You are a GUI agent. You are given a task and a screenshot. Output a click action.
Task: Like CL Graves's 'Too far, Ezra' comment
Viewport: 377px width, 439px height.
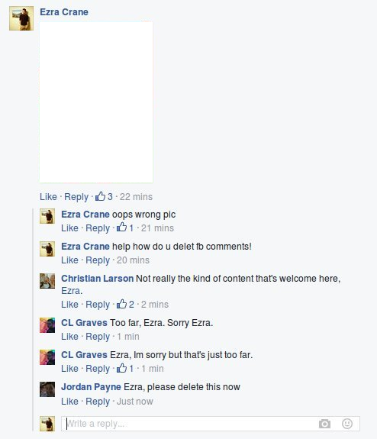pos(69,336)
